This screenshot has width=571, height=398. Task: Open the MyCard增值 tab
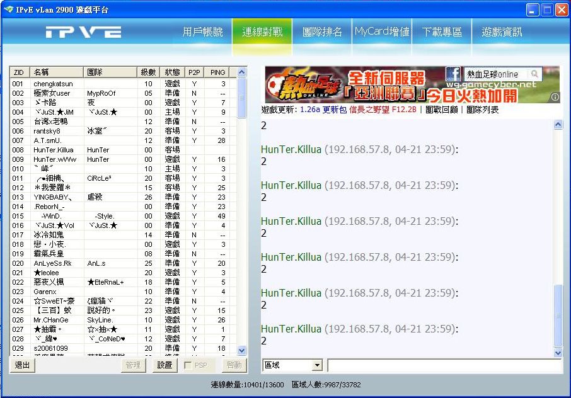pos(382,32)
